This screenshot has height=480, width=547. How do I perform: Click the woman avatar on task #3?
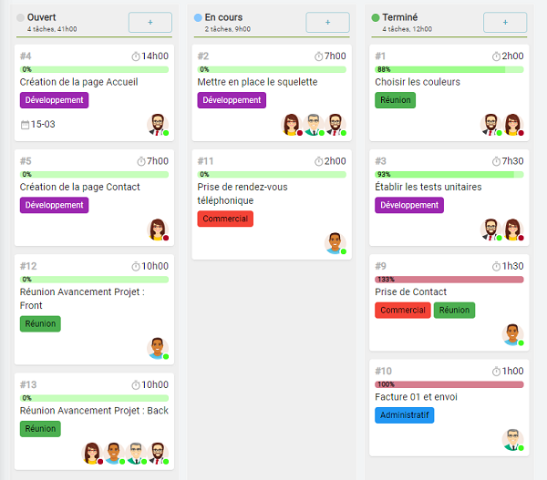click(x=512, y=230)
